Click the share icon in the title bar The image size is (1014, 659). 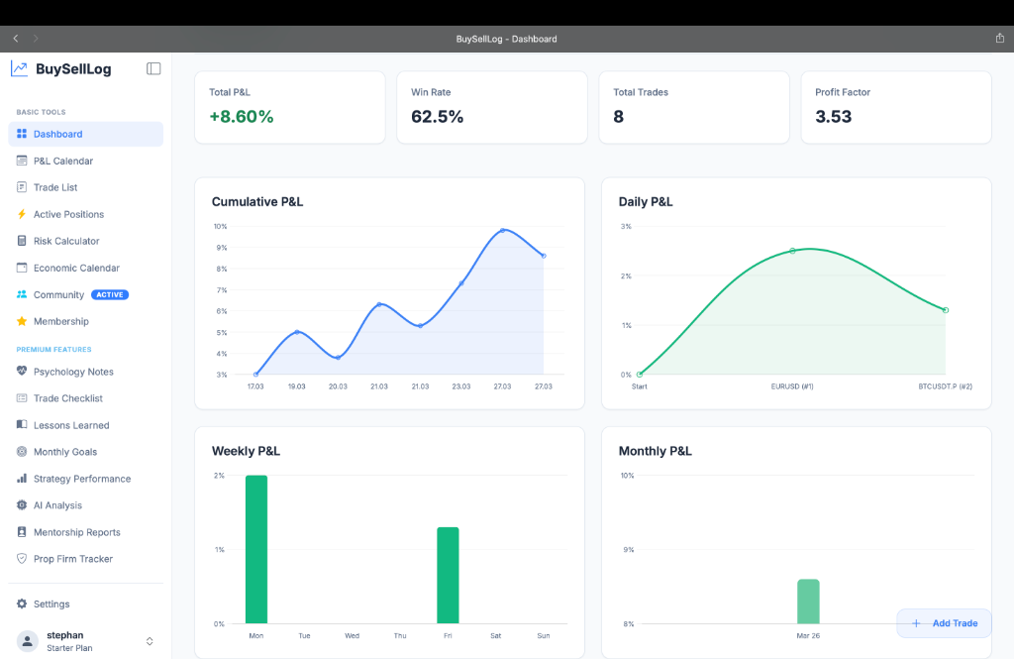pos(999,38)
